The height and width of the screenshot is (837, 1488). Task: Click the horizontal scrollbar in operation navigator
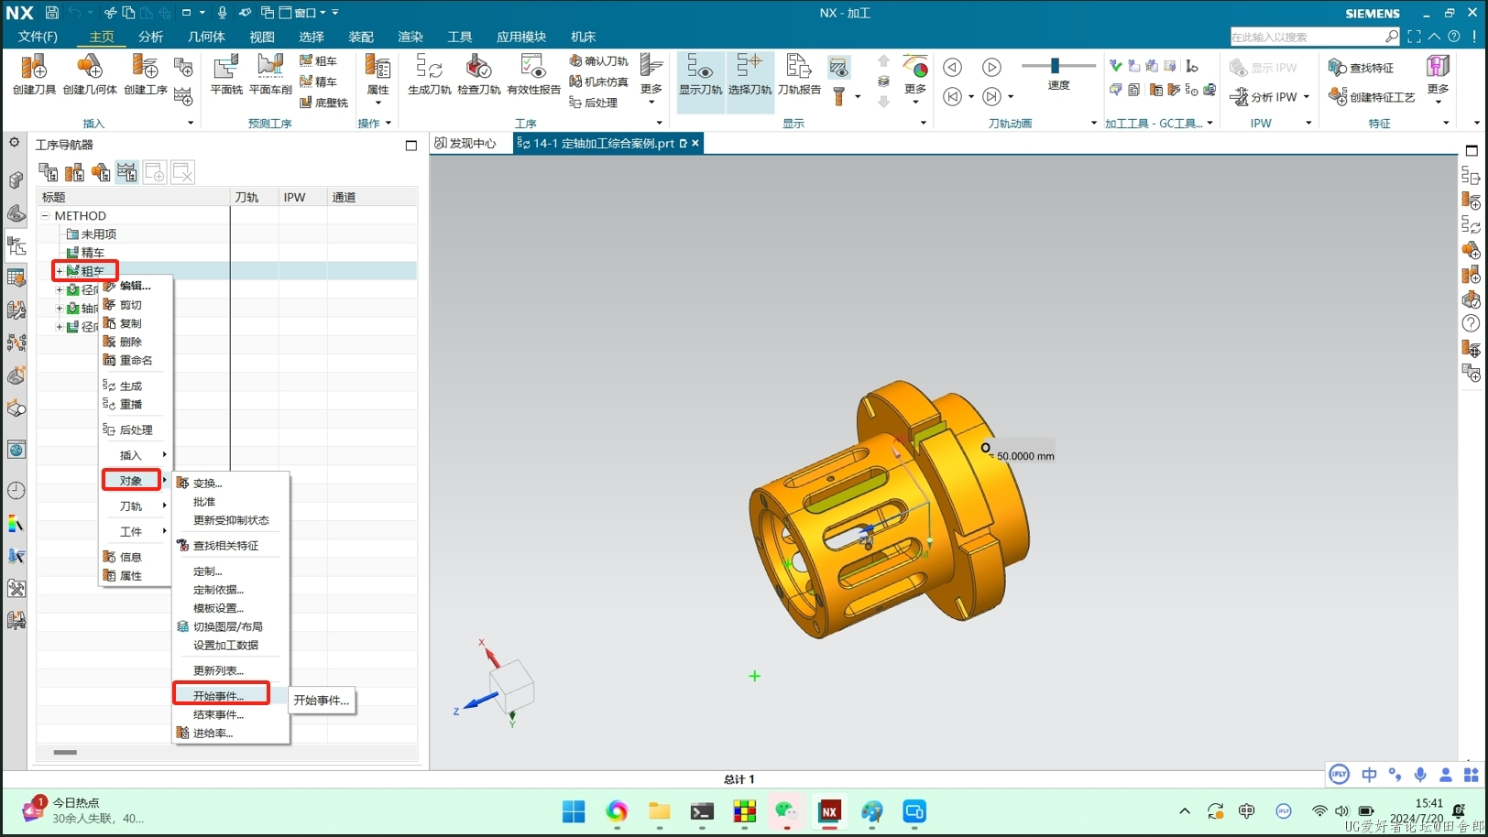pos(65,753)
